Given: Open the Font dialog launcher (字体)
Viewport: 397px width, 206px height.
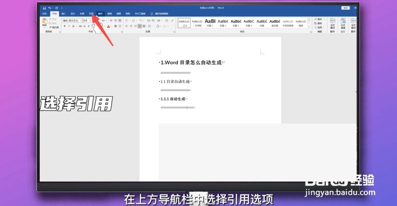Looking at the screenshot, I should tap(122, 32).
